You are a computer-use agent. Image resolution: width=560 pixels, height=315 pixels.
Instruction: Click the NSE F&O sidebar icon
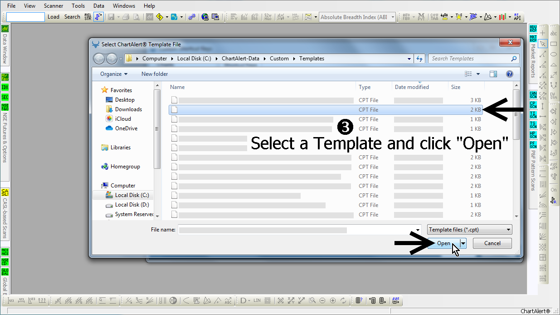(x=5, y=107)
